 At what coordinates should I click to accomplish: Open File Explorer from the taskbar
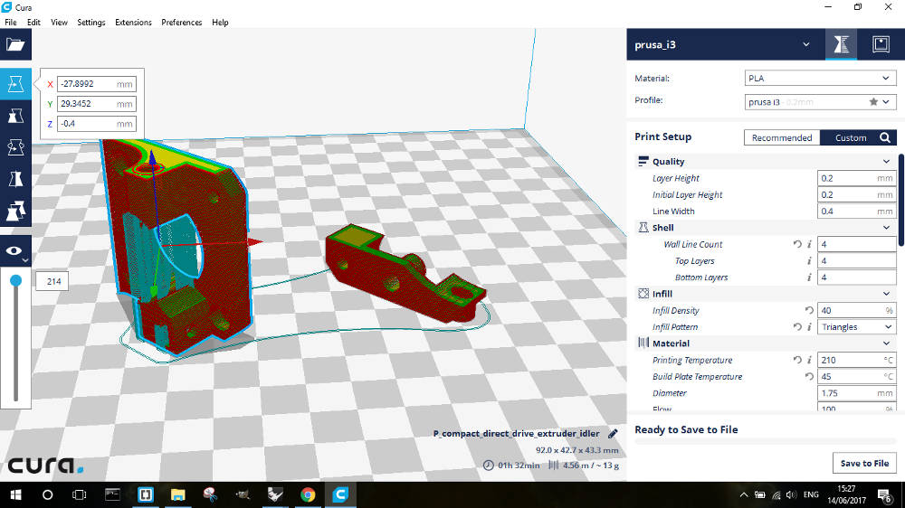coord(177,494)
